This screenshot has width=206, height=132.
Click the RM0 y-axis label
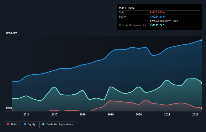click(9, 108)
